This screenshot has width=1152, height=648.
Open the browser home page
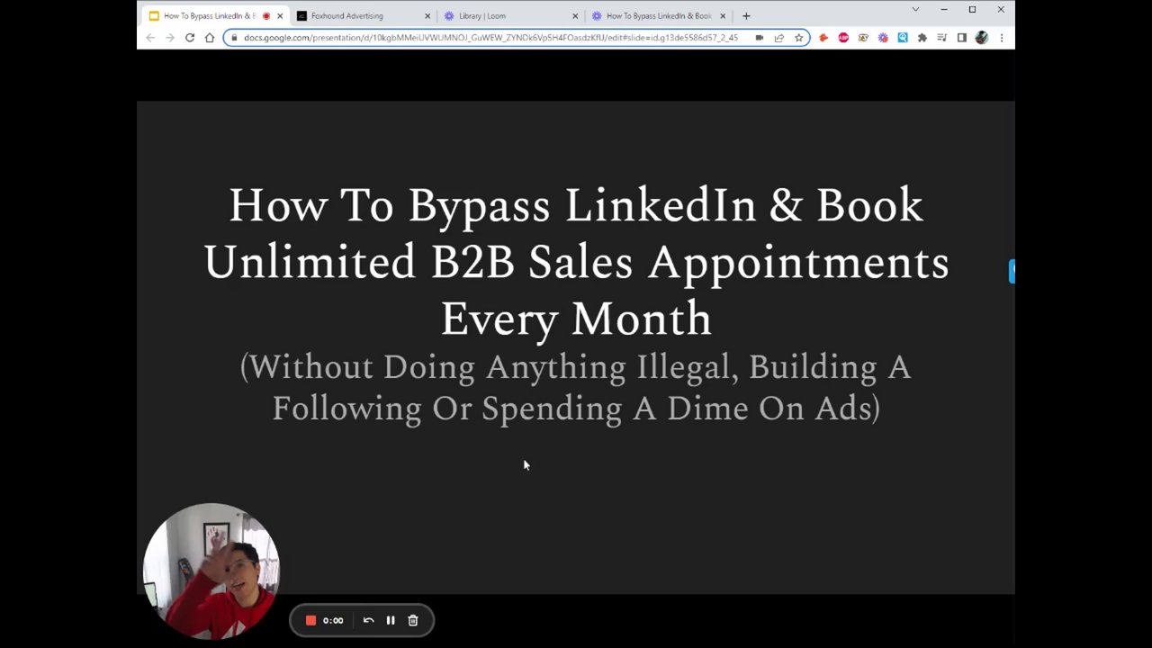210,38
